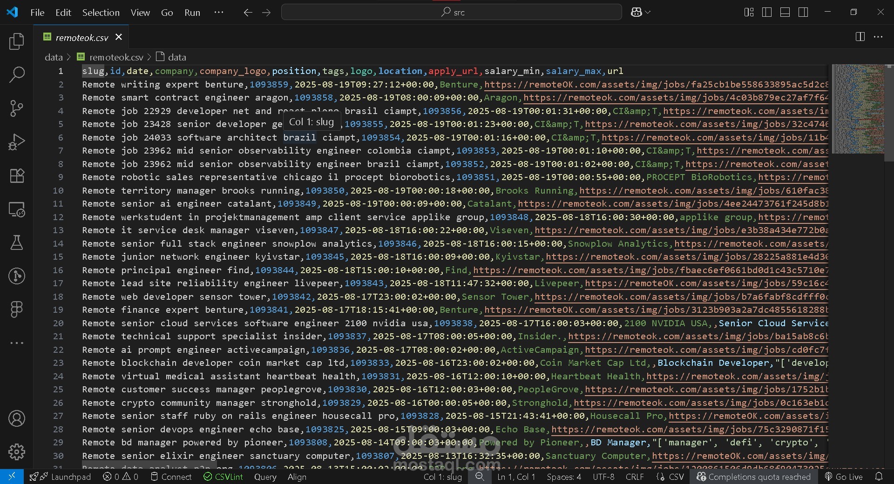
Task: Open the last data breadcrumb symbol
Action: (171, 57)
